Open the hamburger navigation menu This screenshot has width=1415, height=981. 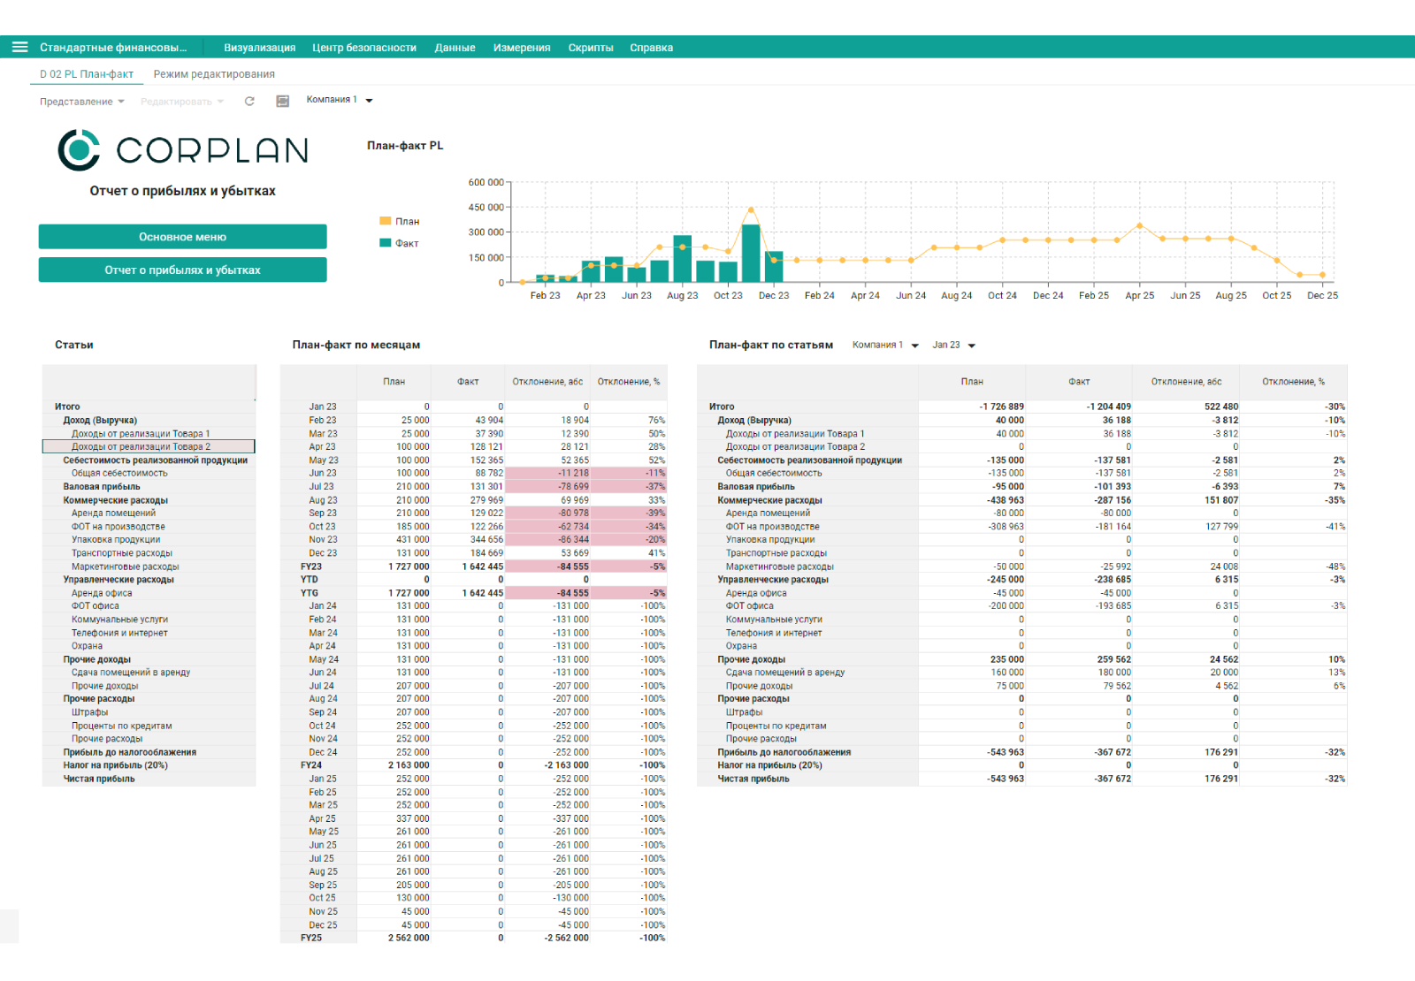pos(19,47)
